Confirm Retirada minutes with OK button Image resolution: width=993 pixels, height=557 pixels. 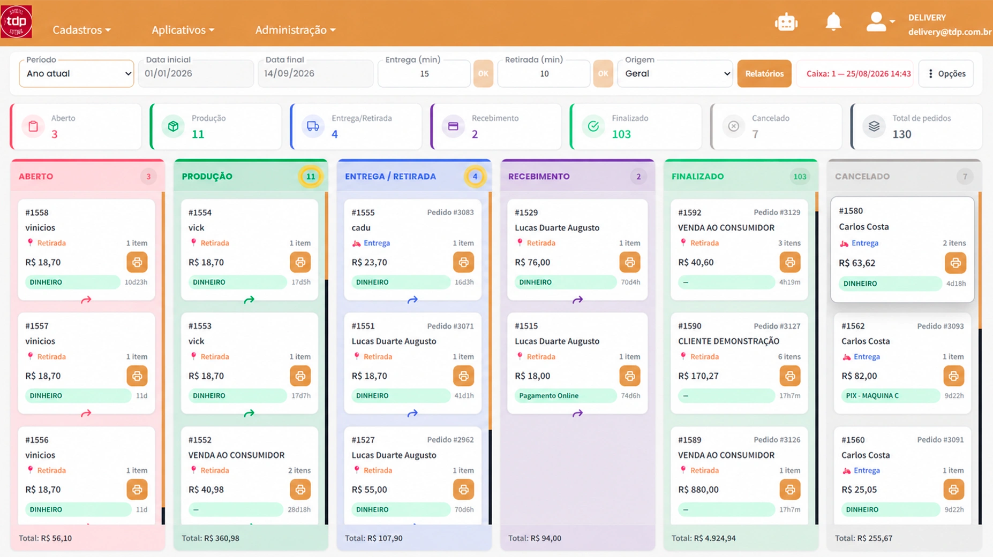coord(603,74)
